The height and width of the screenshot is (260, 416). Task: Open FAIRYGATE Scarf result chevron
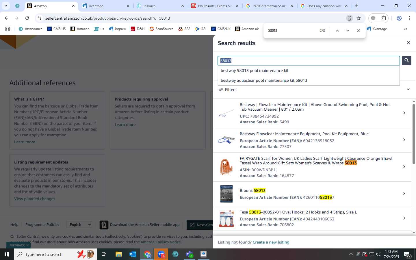[404, 167]
